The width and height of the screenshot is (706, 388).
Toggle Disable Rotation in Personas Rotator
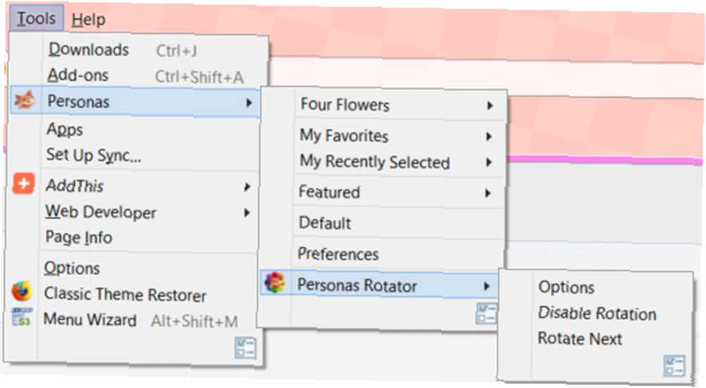tap(597, 313)
